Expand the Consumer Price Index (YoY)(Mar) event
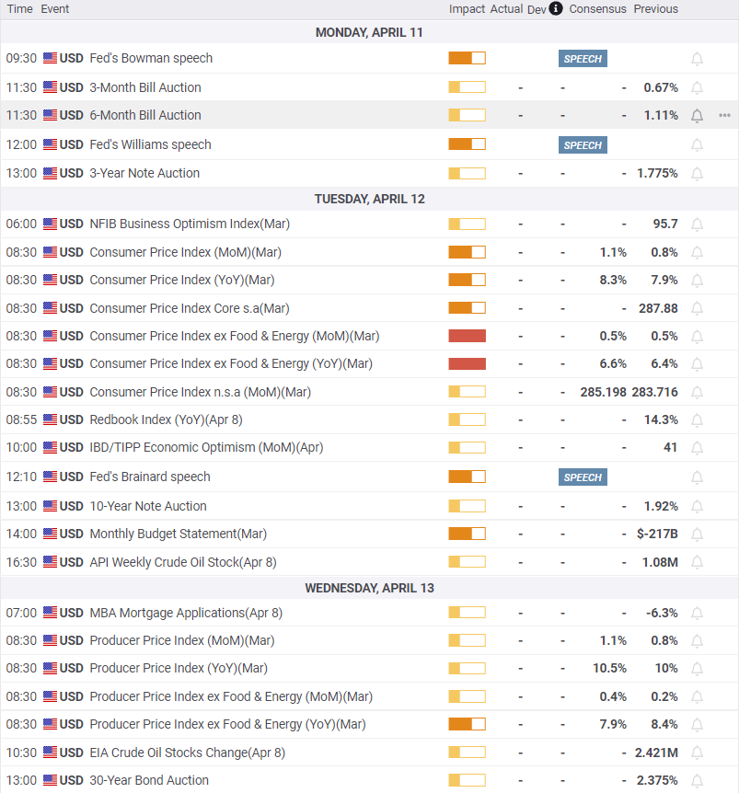 [181, 280]
